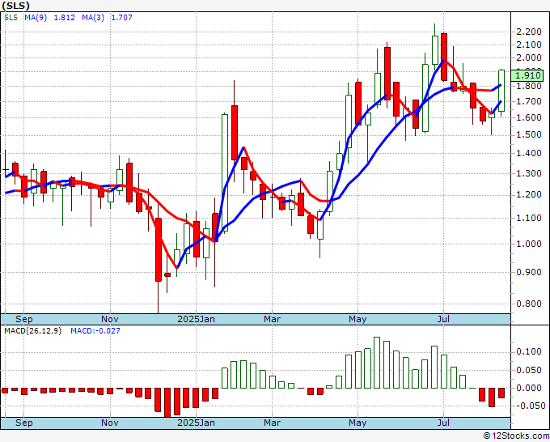Click the current price tag 1.910
The image size is (550, 442).
point(527,75)
